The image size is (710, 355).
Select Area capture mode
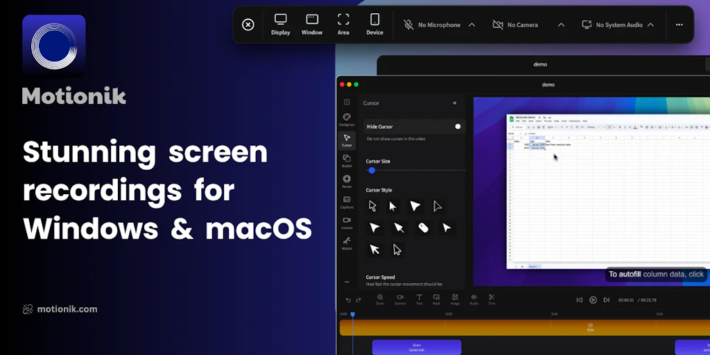[343, 24]
